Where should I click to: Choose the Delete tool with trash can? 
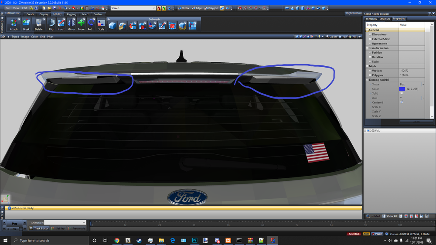(39, 24)
